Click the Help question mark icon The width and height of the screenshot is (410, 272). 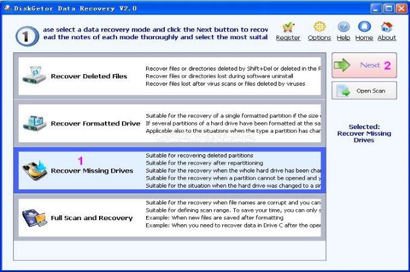click(x=344, y=27)
